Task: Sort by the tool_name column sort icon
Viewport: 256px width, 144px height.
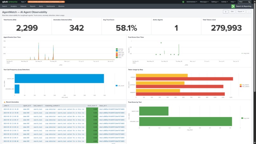Action: click(x=42, y=106)
